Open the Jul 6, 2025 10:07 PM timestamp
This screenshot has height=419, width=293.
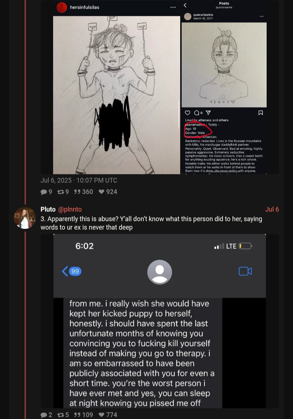(x=79, y=181)
